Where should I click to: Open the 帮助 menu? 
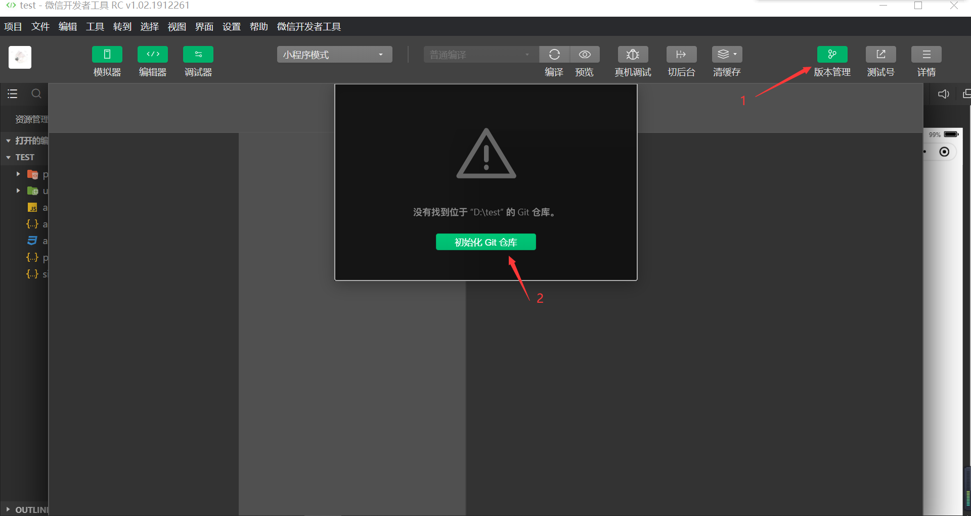click(x=259, y=27)
